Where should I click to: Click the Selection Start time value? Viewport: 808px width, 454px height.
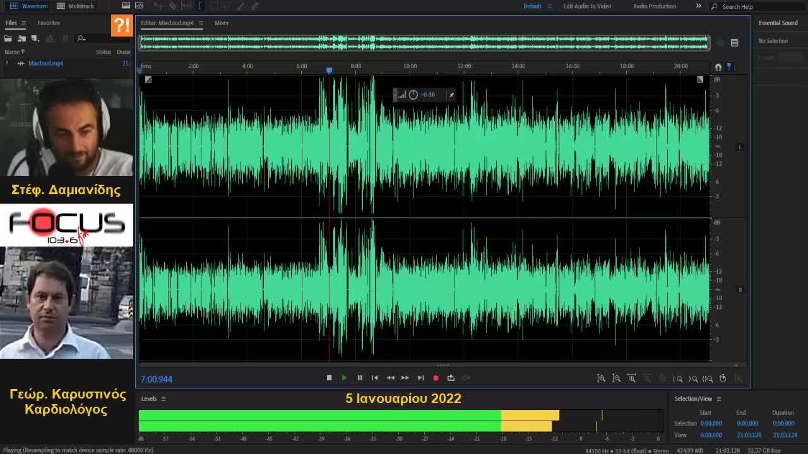pos(711,424)
